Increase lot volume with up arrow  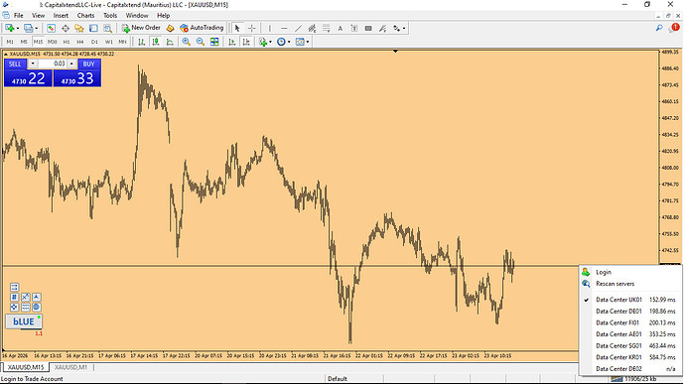71,64
